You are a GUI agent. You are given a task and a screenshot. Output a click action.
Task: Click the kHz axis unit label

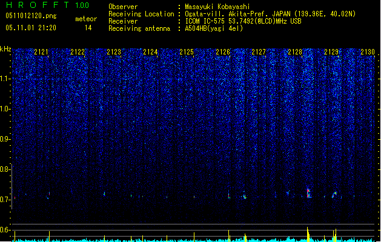(x=5, y=49)
